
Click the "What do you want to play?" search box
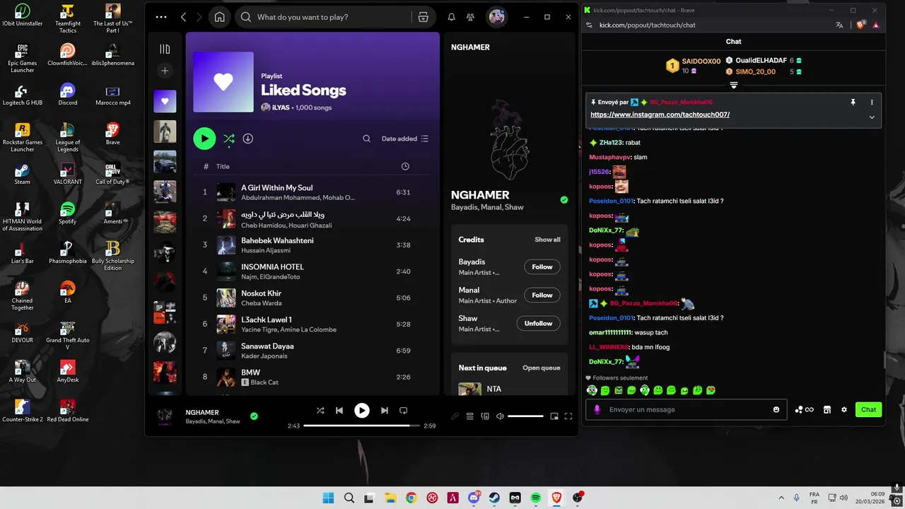click(323, 17)
